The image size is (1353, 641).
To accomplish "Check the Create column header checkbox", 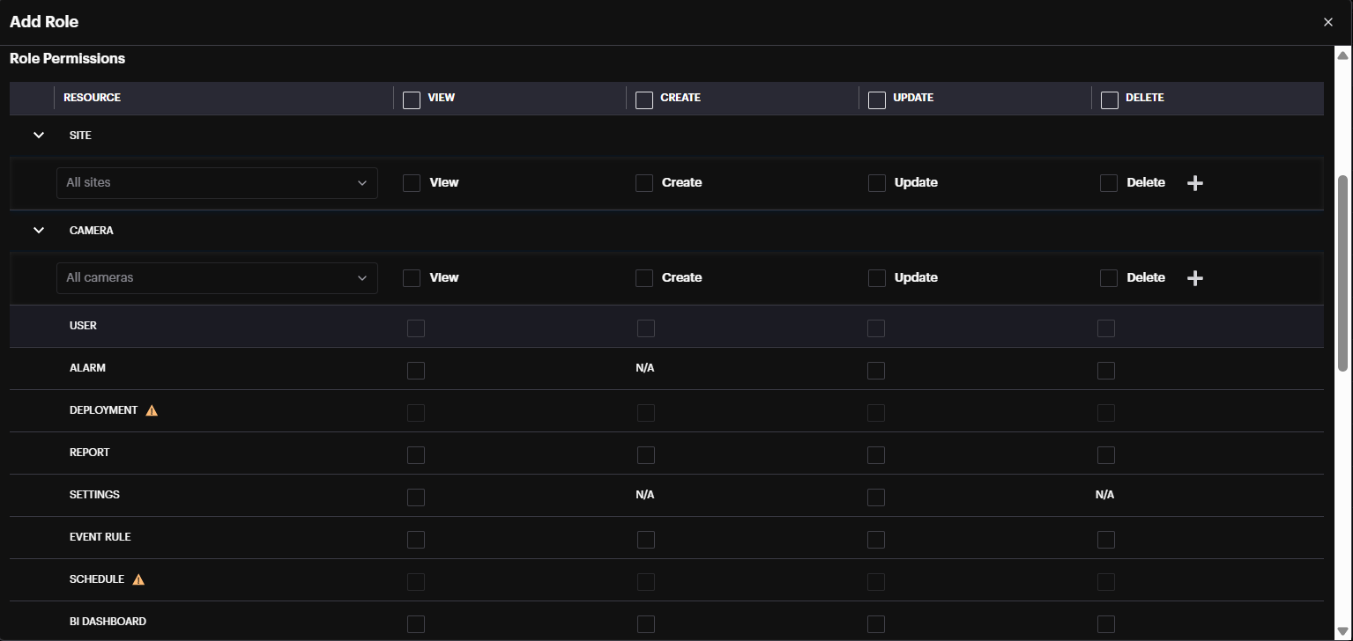I will click(644, 99).
